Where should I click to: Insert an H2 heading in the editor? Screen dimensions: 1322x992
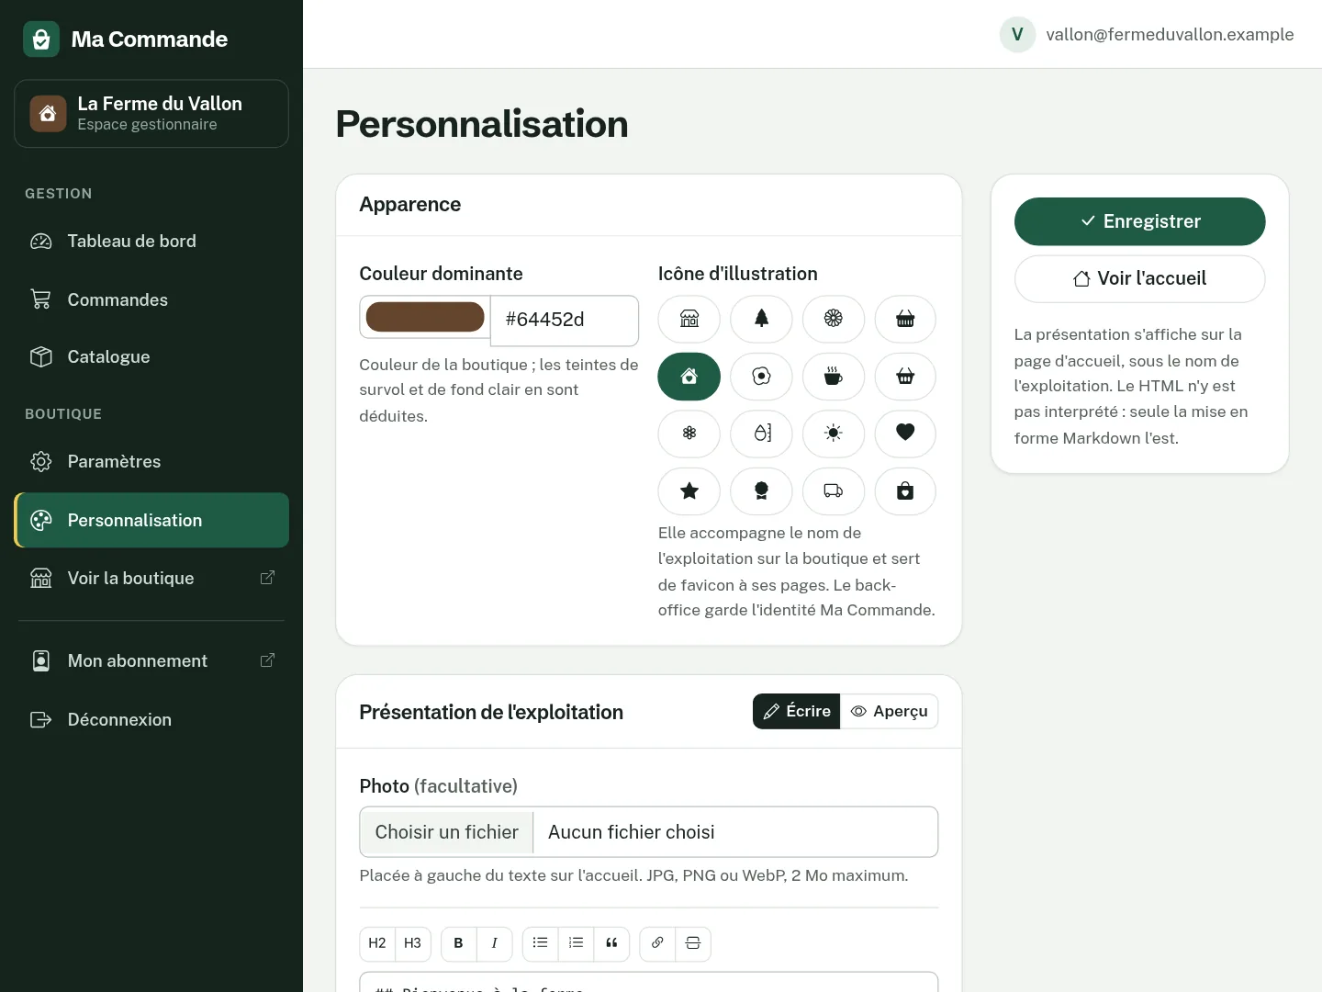377,943
